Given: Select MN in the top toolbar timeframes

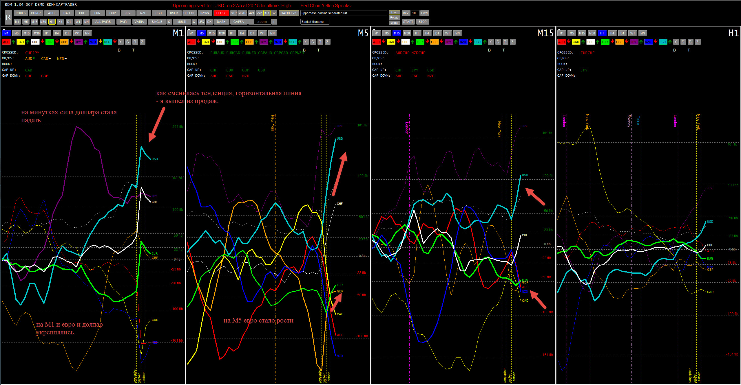Looking at the screenshot, I should pyautogui.click(x=87, y=22).
